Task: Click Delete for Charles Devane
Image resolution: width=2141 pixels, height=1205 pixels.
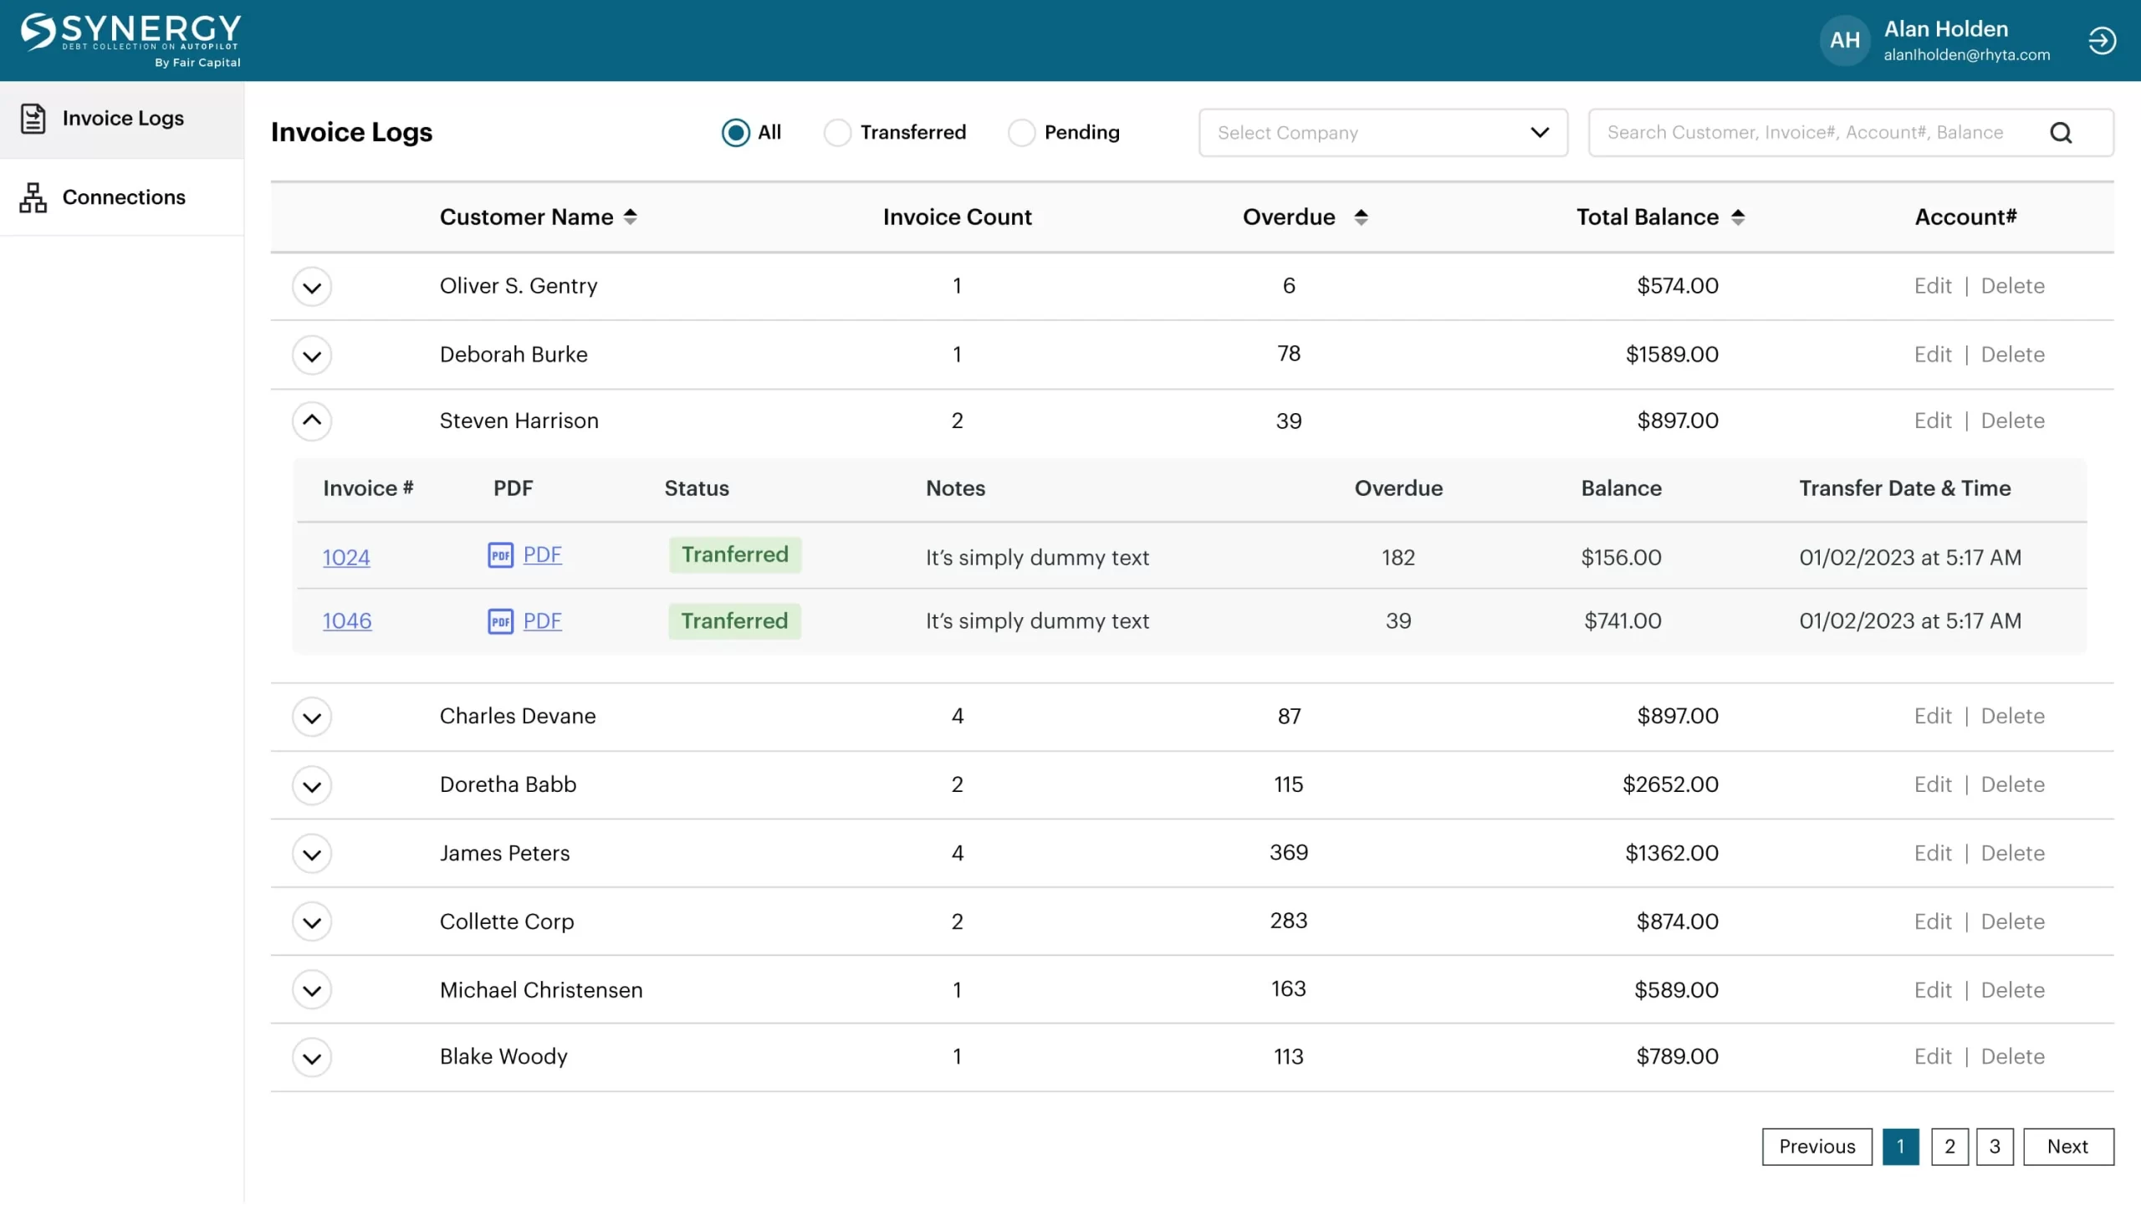Action: click(2011, 716)
